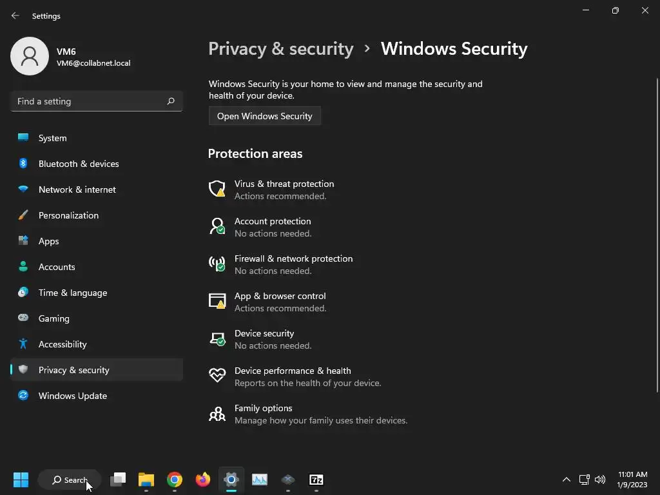
Task: Open Account protection area
Action: [273, 222]
